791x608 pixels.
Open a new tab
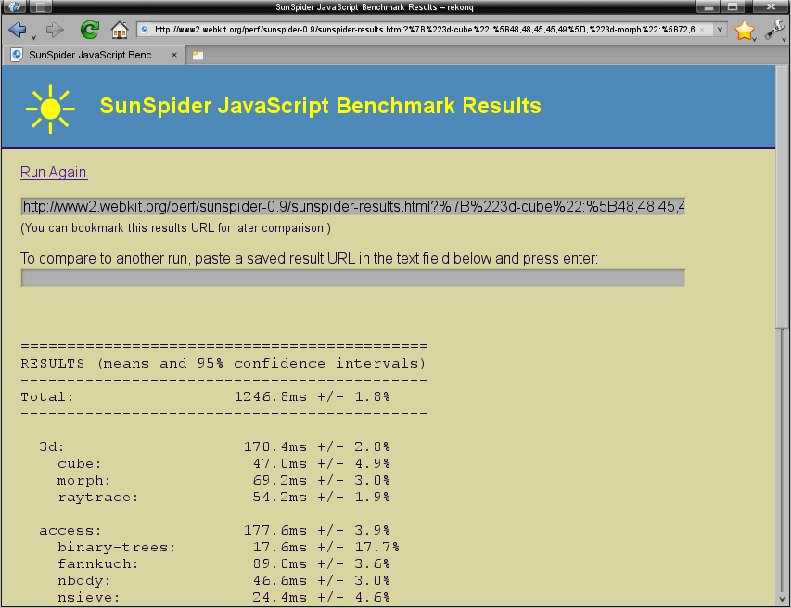(198, 56)
